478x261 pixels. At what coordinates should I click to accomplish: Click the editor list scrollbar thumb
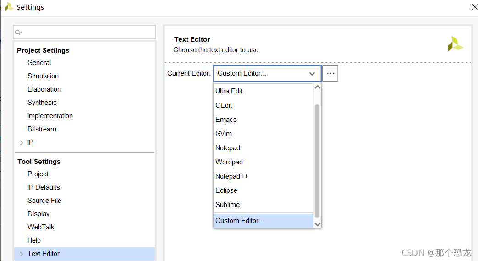point(317,161)
